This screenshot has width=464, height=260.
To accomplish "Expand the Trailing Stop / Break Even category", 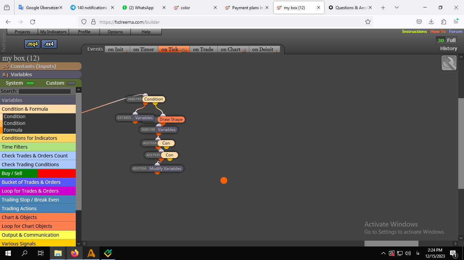I will point(38,200).
